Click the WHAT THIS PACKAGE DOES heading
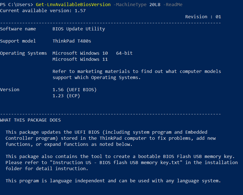Viewport: 243px width, 195px height. [x=30, y=120]
